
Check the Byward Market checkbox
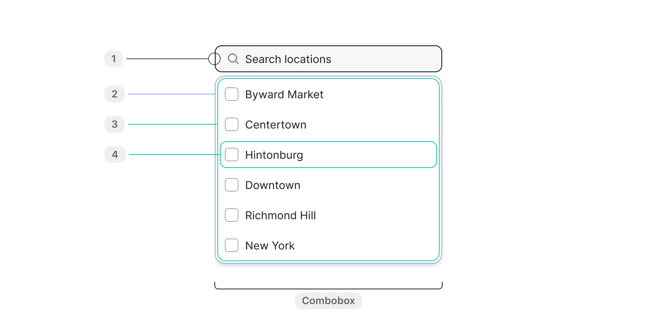pyautogui.click(x=232, y=94)
